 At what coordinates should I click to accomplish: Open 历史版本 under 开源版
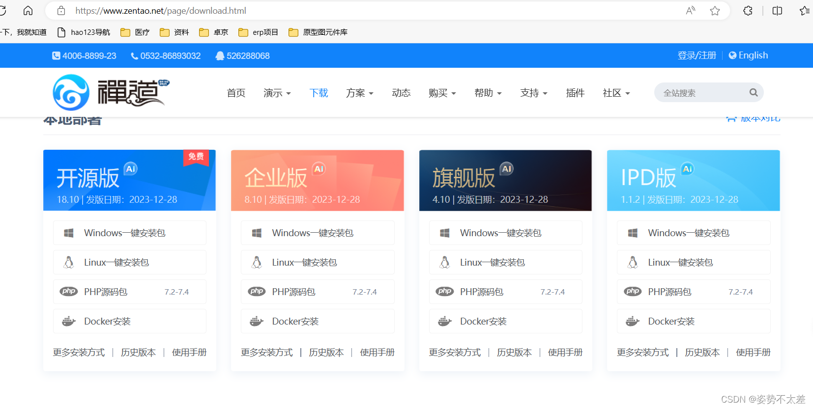click(138, 353)
